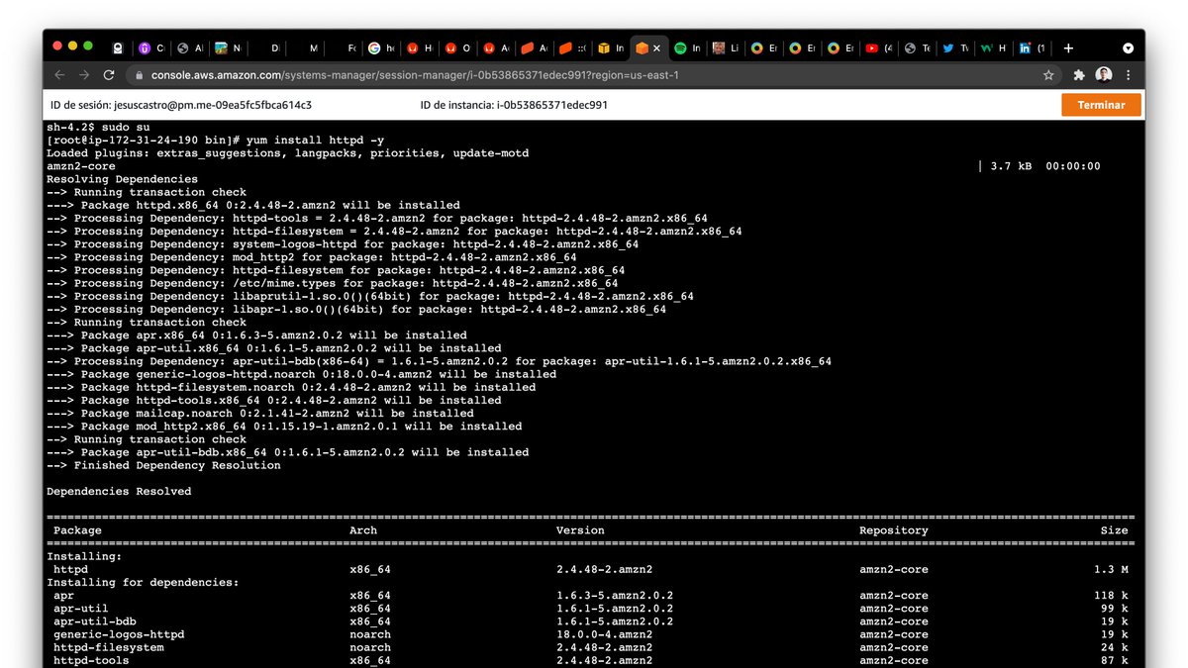
Task: Click the back navigation arrow
Action: tap(59, 75)
